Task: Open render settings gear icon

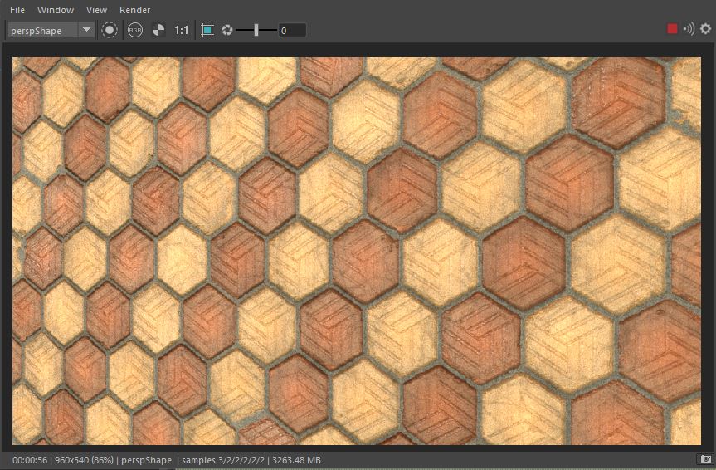Action: point(705,29)
